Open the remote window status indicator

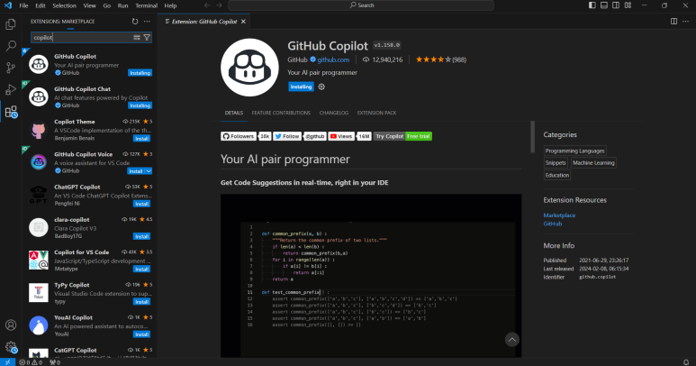tap(7, 362)
